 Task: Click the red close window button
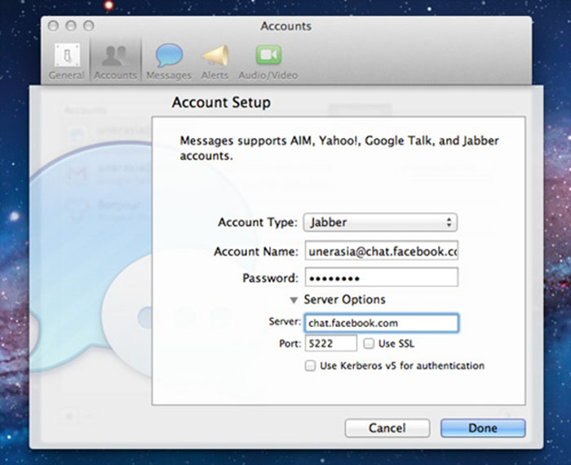[x=53, y=26]
